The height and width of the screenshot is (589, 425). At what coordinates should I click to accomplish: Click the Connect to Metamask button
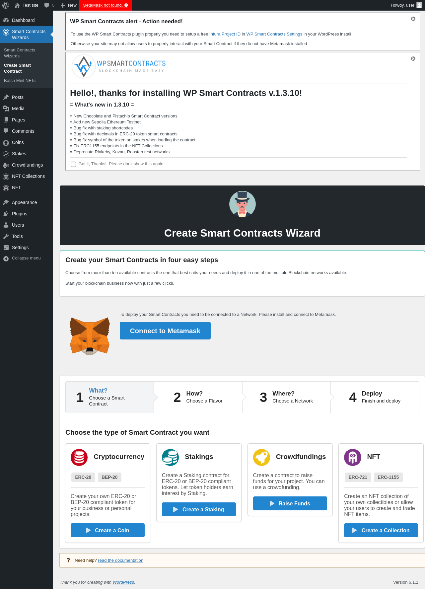pyautogui.click(x=165, y=331)
